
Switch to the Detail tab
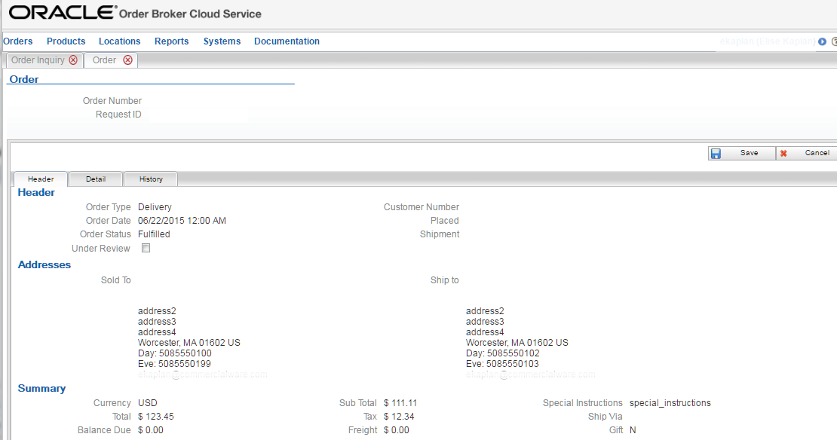click(x=95, y=179)
